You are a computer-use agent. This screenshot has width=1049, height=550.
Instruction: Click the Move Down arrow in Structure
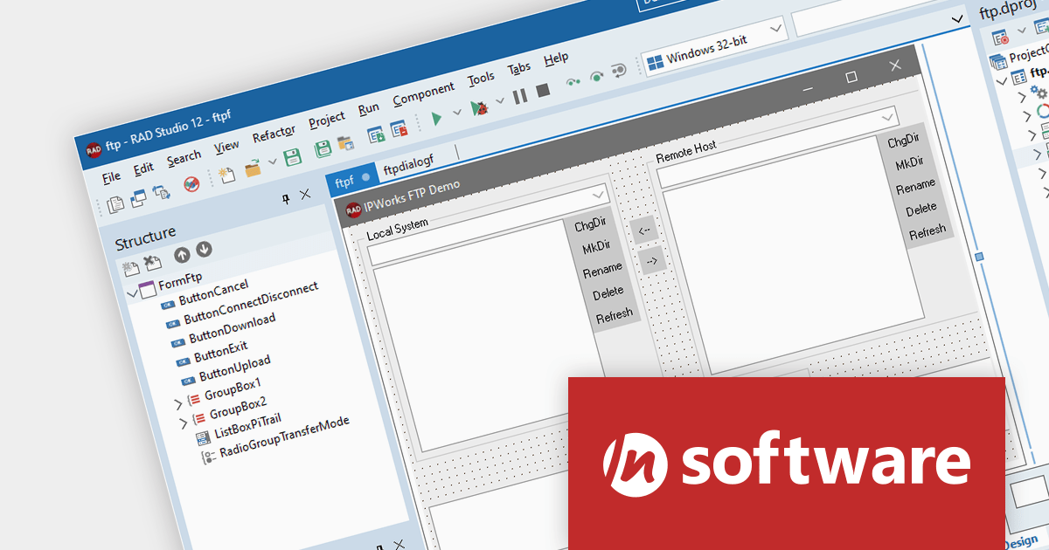(x=204, y=250)
